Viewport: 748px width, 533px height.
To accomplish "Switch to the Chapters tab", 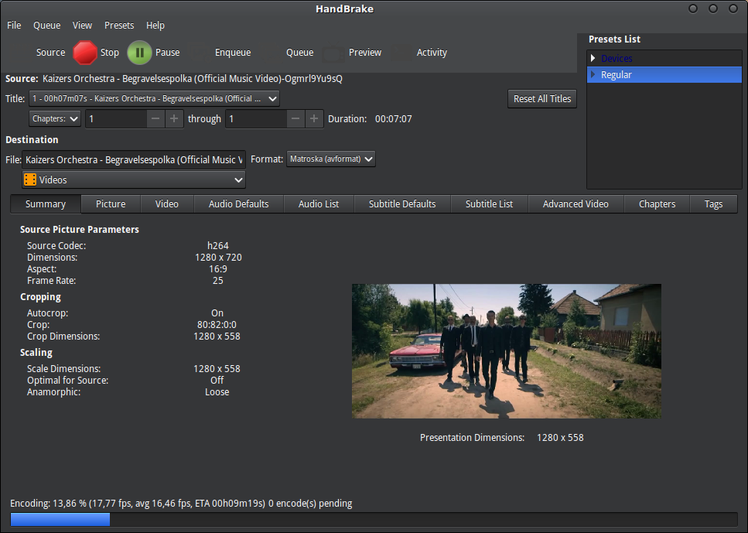I will click(657, 203).
